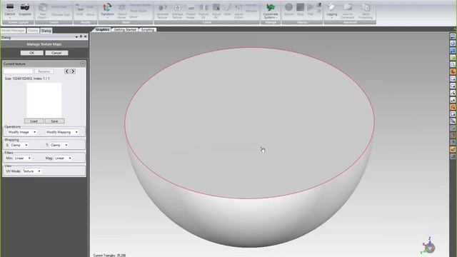Confirm with the OK button
457x257 pixels.
click(31, 53)
